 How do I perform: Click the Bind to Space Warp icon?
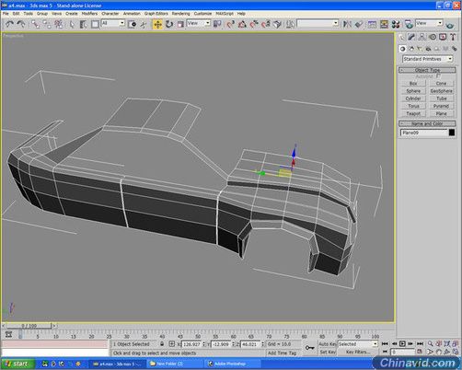(x=59, y=24)
